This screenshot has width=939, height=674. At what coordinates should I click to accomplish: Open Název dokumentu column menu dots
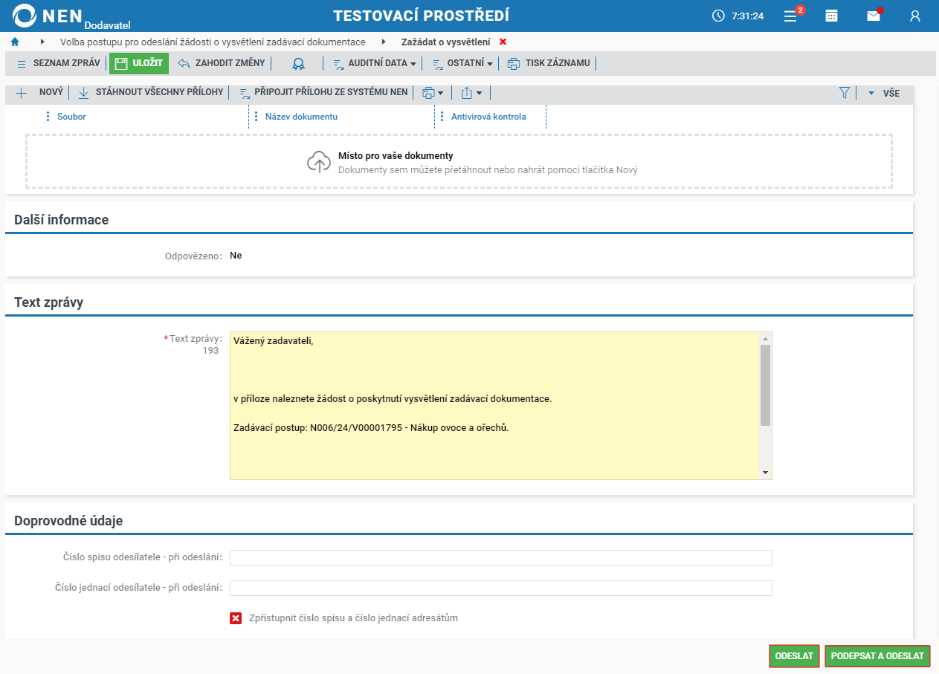tap(256, 117)
